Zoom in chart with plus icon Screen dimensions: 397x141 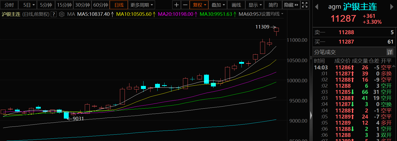[176, 5]
